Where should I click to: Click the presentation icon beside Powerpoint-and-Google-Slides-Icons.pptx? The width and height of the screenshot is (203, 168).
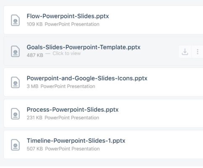(16, 82)
